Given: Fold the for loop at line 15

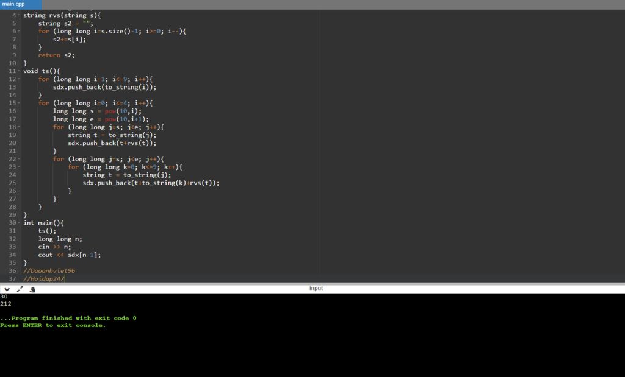Looking at the screenshot, I should click(19, 103).
